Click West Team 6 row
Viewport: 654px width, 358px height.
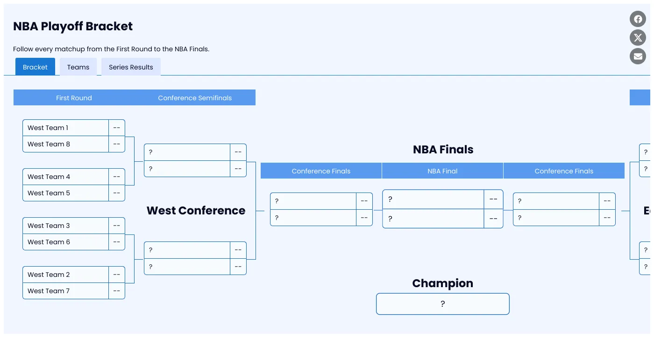click(x=65, y=242)
